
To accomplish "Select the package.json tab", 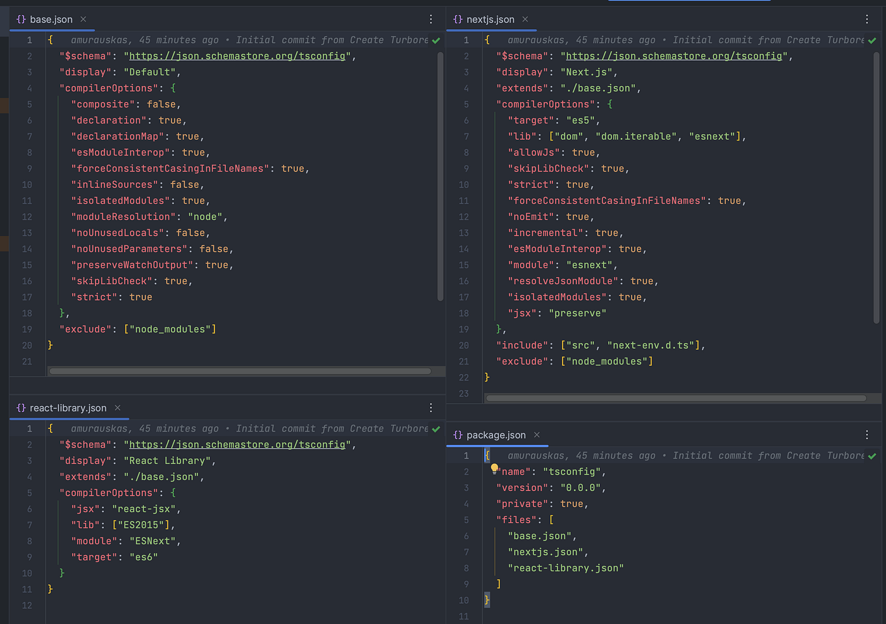I will point(496,435).
